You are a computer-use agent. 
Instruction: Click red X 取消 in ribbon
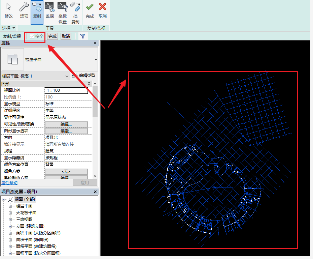pyautogui.click(x=103, y=10)
